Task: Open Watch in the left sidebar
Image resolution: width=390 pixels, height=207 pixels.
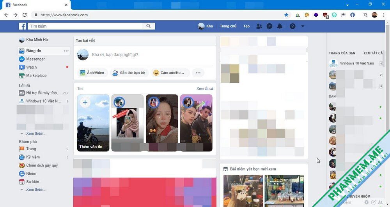Action: tap(28, 67)
